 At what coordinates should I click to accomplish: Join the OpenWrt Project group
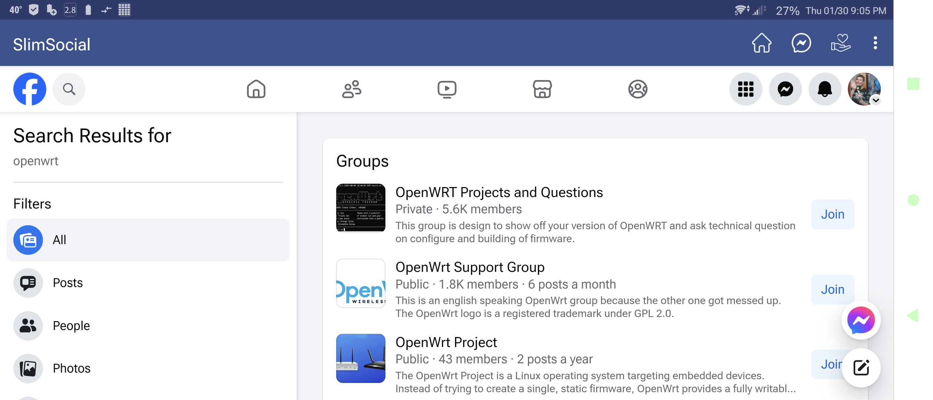click(x=828, y=364)
